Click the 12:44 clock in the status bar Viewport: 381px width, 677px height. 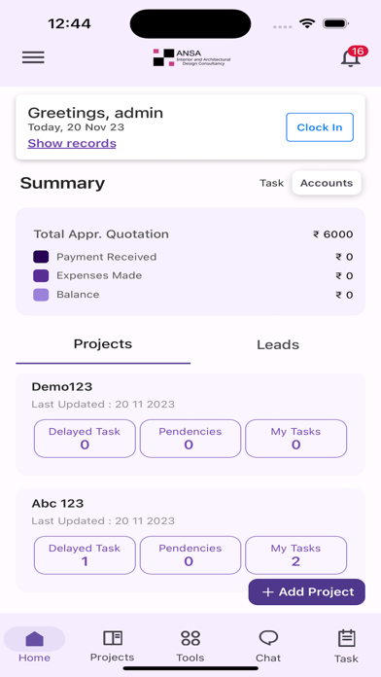pos(69,23)
